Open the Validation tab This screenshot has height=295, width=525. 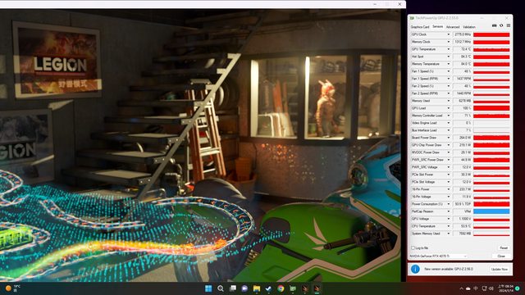[469, 27]
